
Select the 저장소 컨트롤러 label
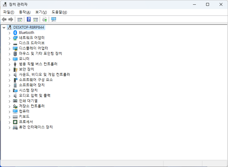tap(32, 106)
